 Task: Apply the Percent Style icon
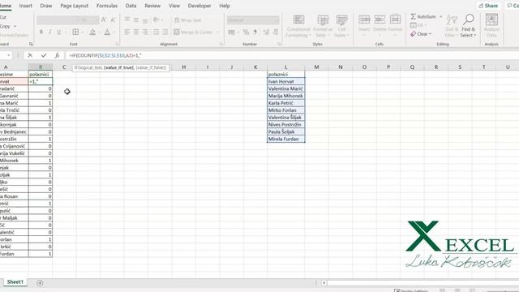(246, 32)
